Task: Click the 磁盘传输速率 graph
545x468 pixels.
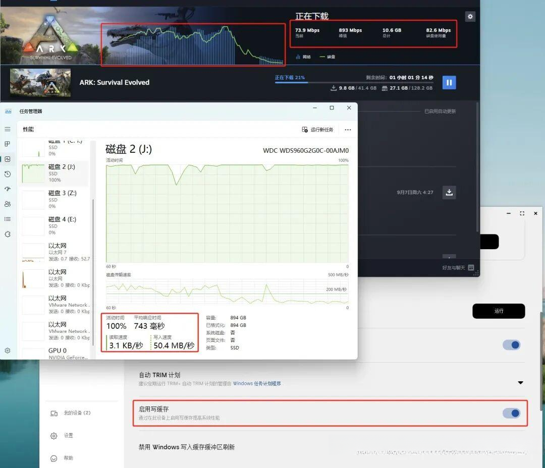Action: coord(227,291)
